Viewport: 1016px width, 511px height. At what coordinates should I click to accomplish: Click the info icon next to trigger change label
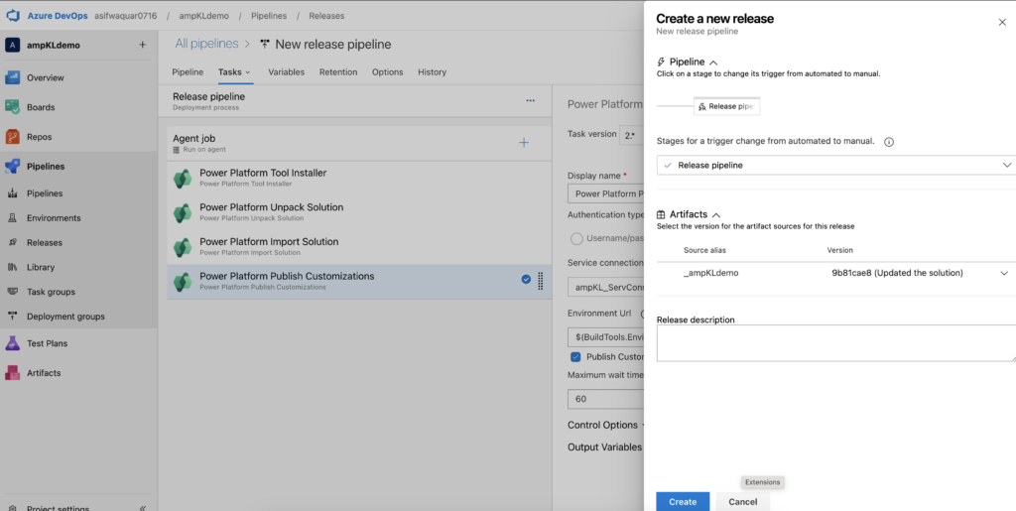tap(889, 142)
